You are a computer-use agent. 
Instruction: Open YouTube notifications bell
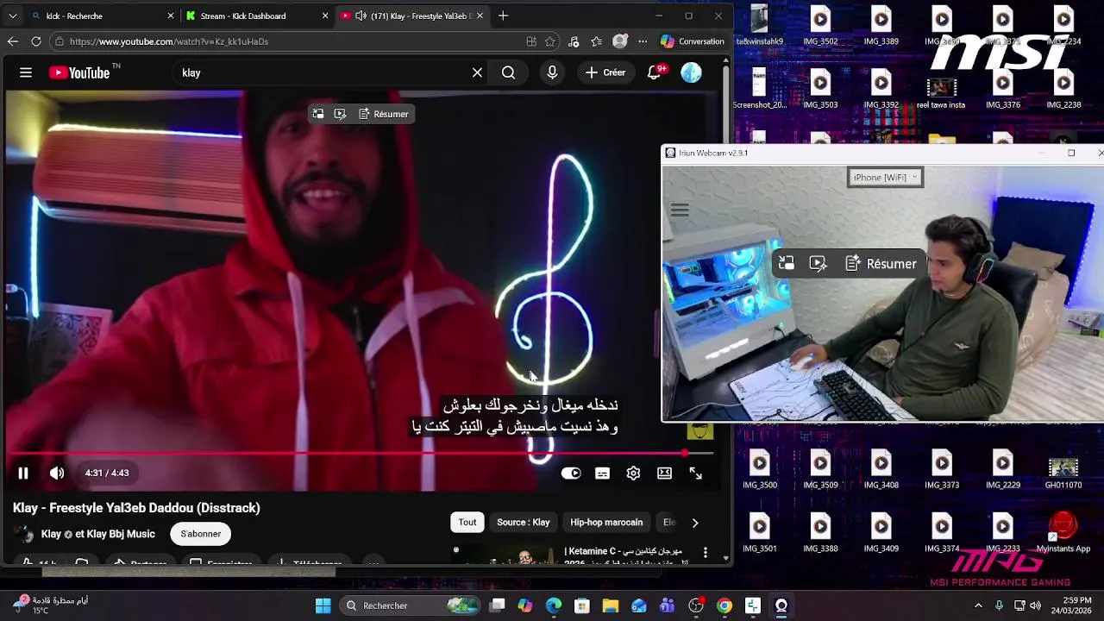[655, 73]
